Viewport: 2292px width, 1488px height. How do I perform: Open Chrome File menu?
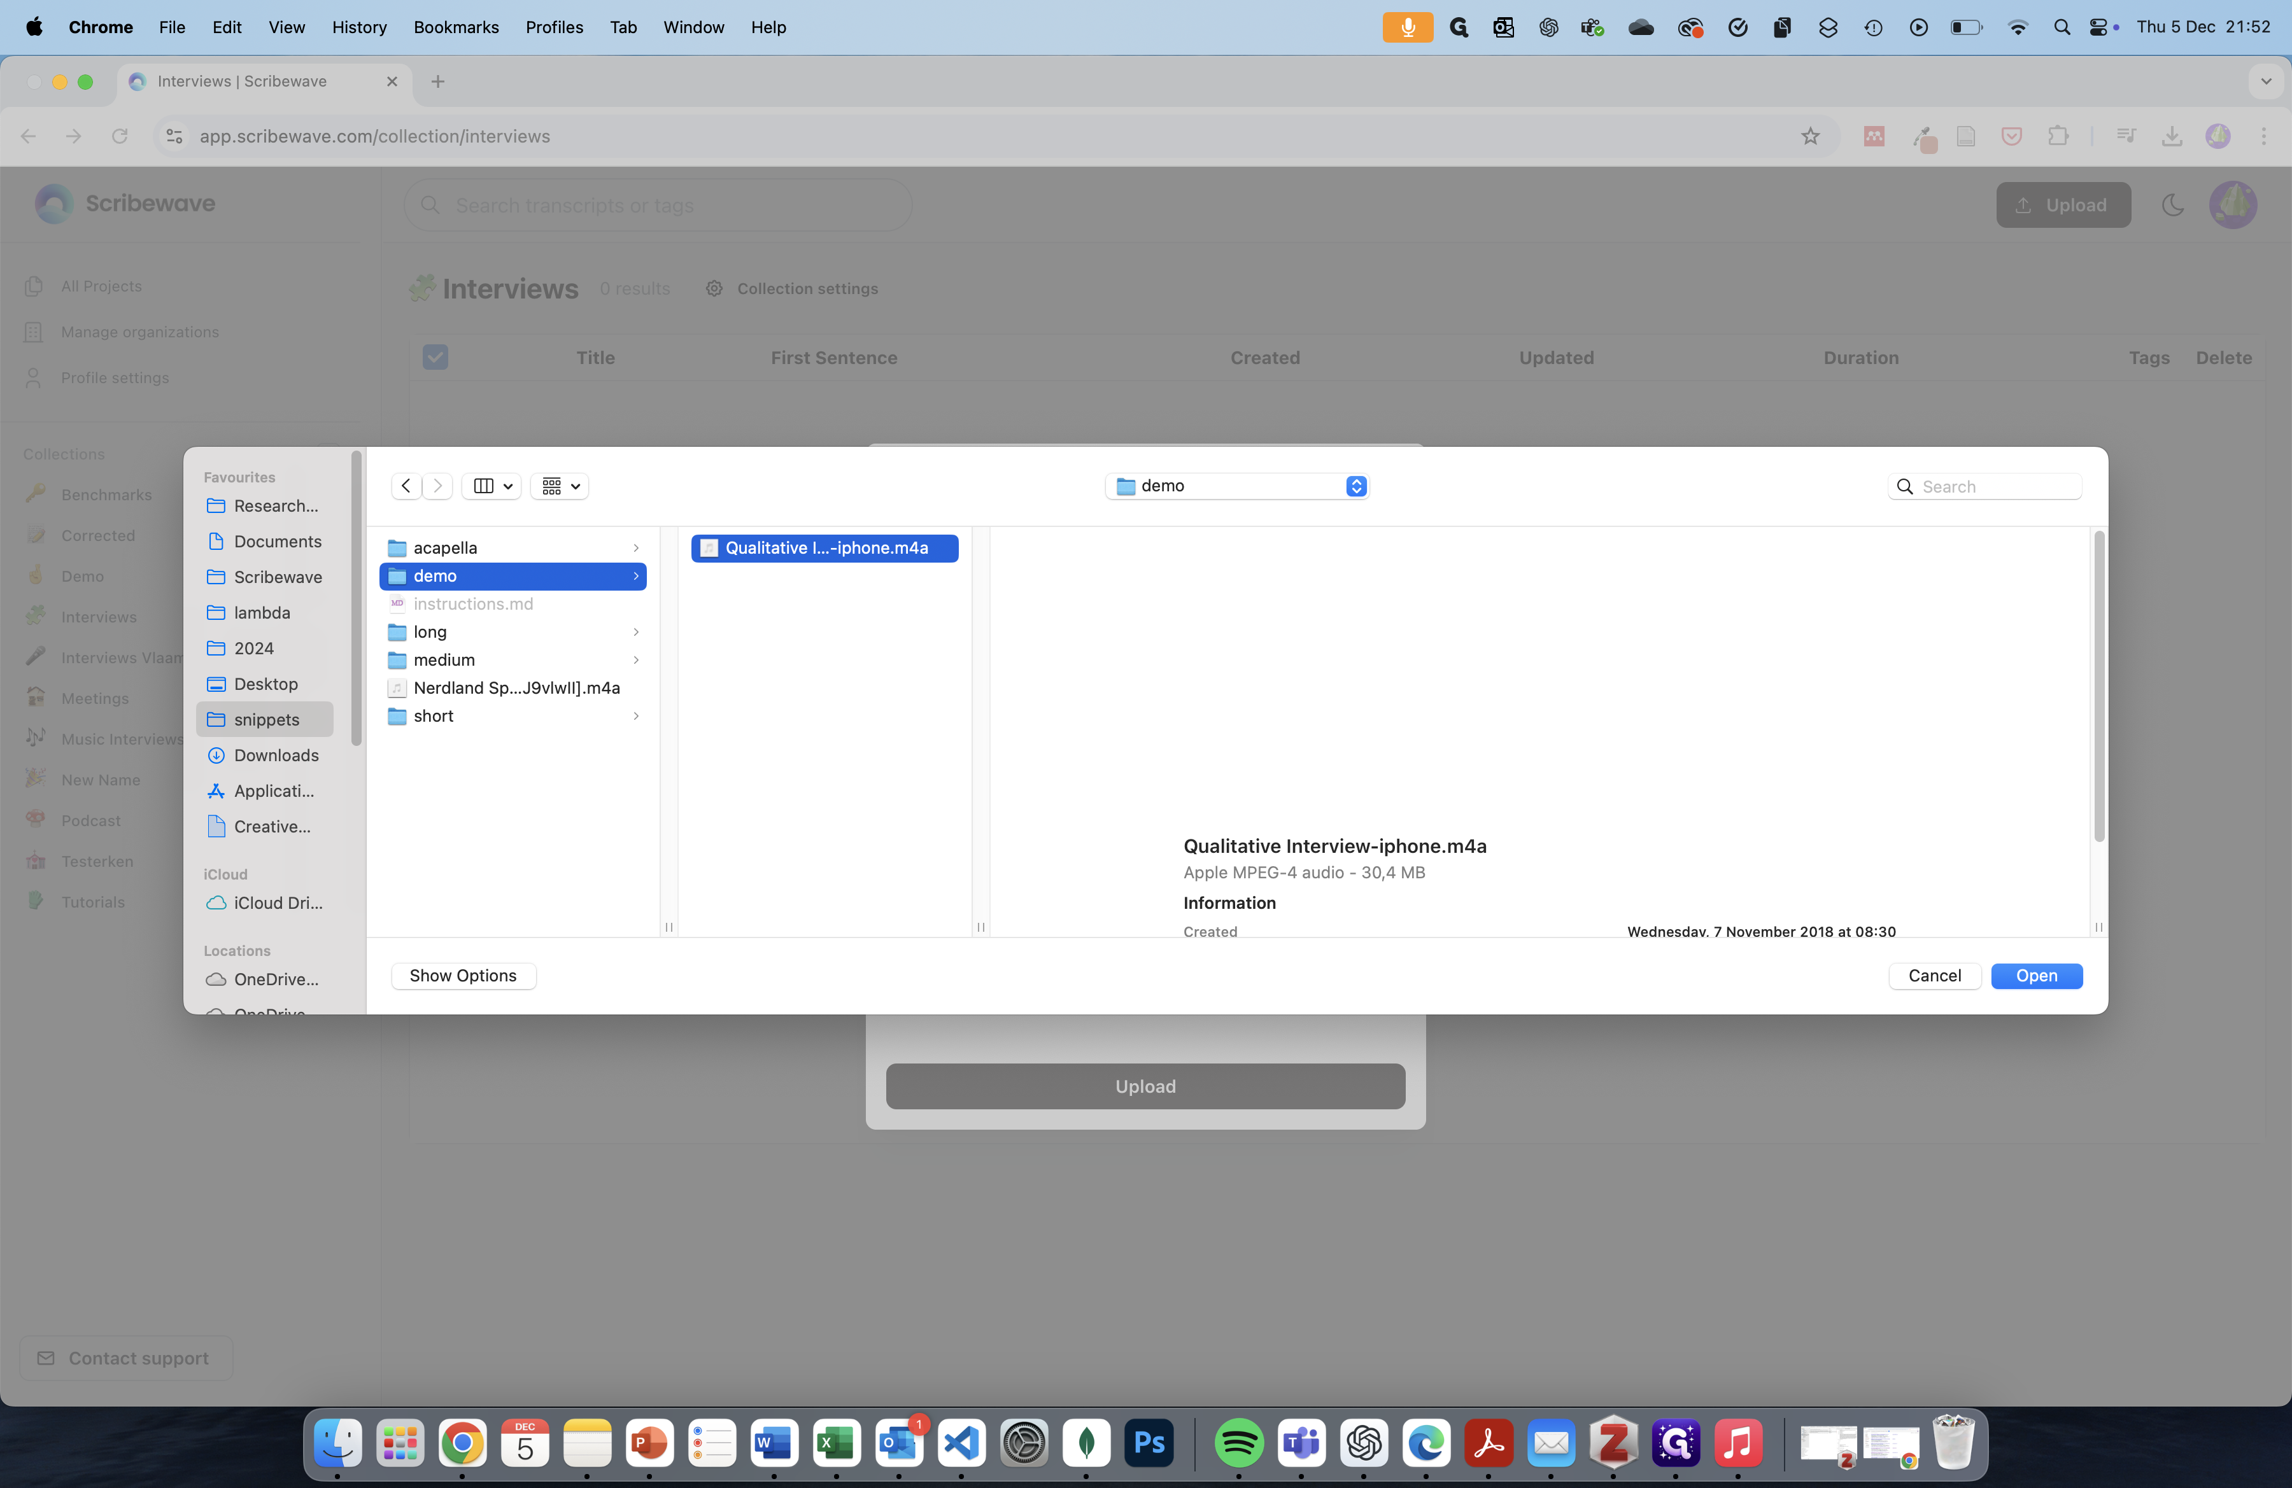point(171,27)
